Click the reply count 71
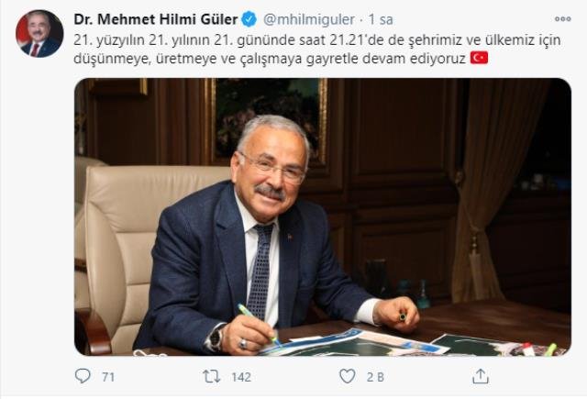The width and height of the screenshot is (587, 399). [x=108, y=377]
